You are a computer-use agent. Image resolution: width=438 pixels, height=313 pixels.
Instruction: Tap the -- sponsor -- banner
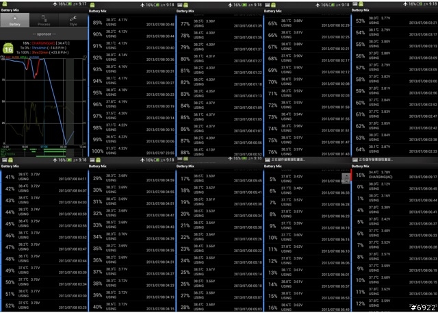click(44, 34)
